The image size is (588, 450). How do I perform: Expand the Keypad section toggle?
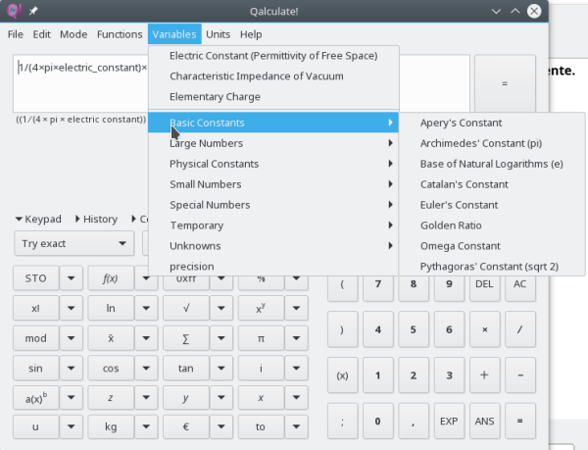38,219
